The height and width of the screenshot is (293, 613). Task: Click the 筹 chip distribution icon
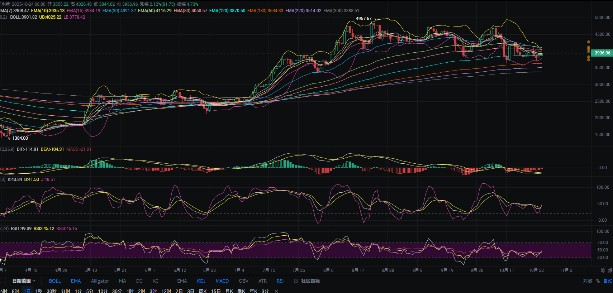(x=603, y=270)
